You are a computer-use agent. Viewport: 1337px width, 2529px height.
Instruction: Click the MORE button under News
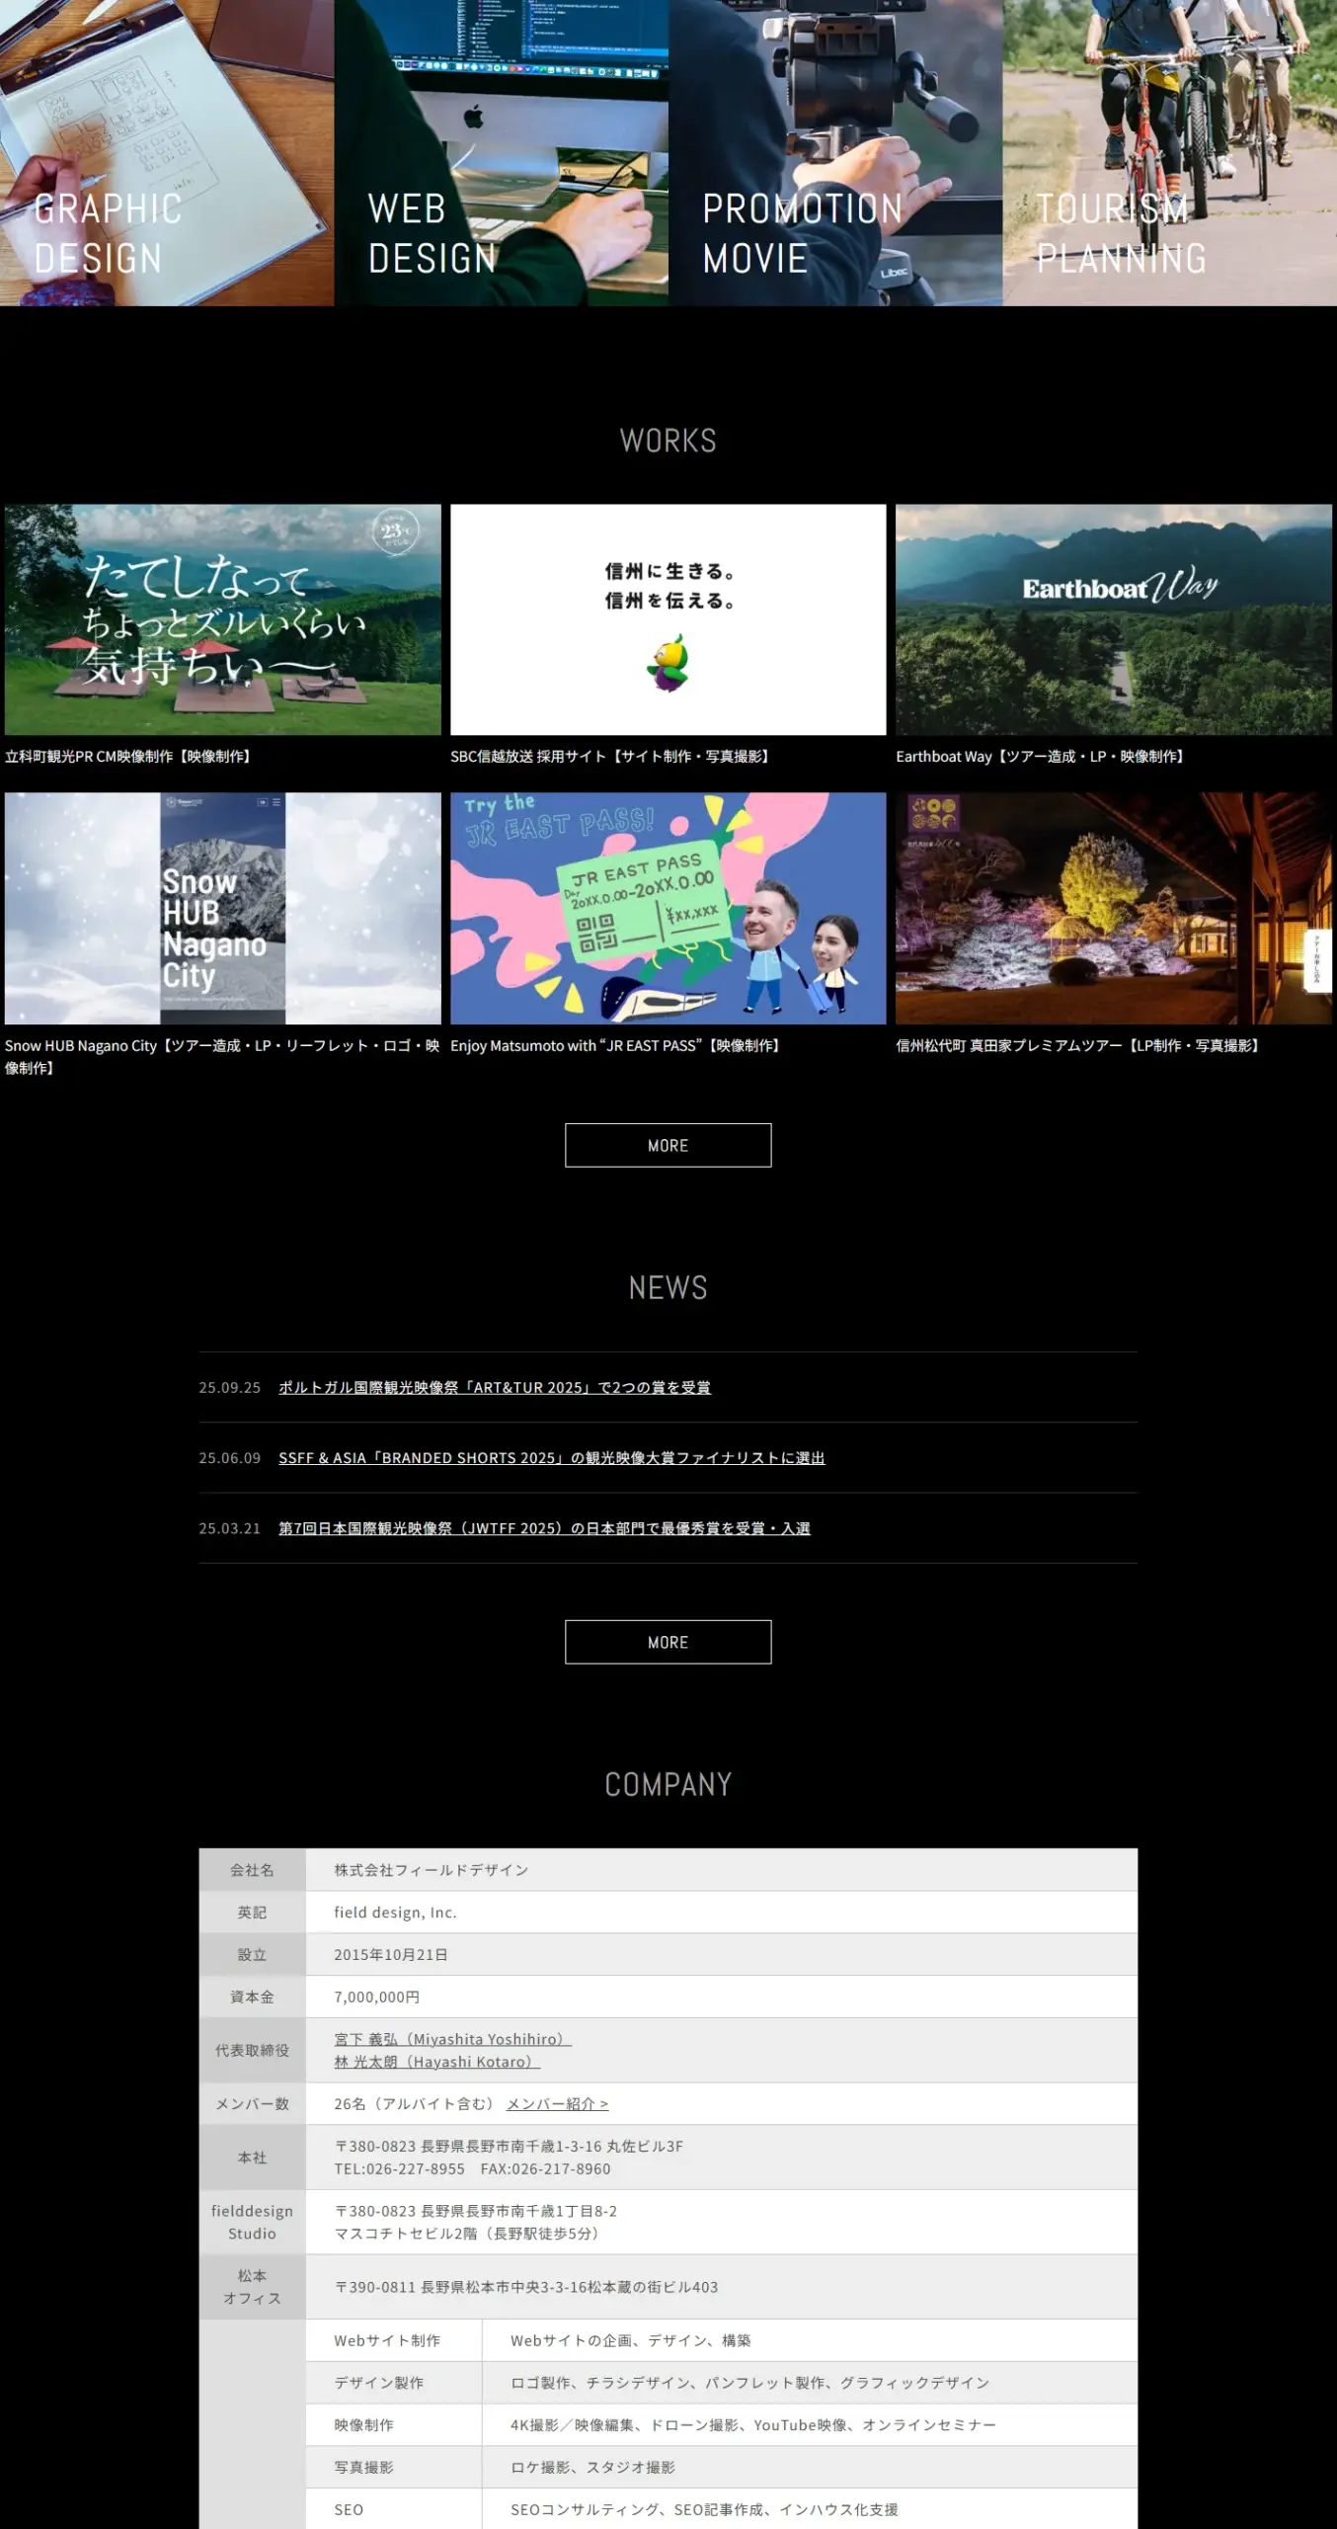point(668,1642)
